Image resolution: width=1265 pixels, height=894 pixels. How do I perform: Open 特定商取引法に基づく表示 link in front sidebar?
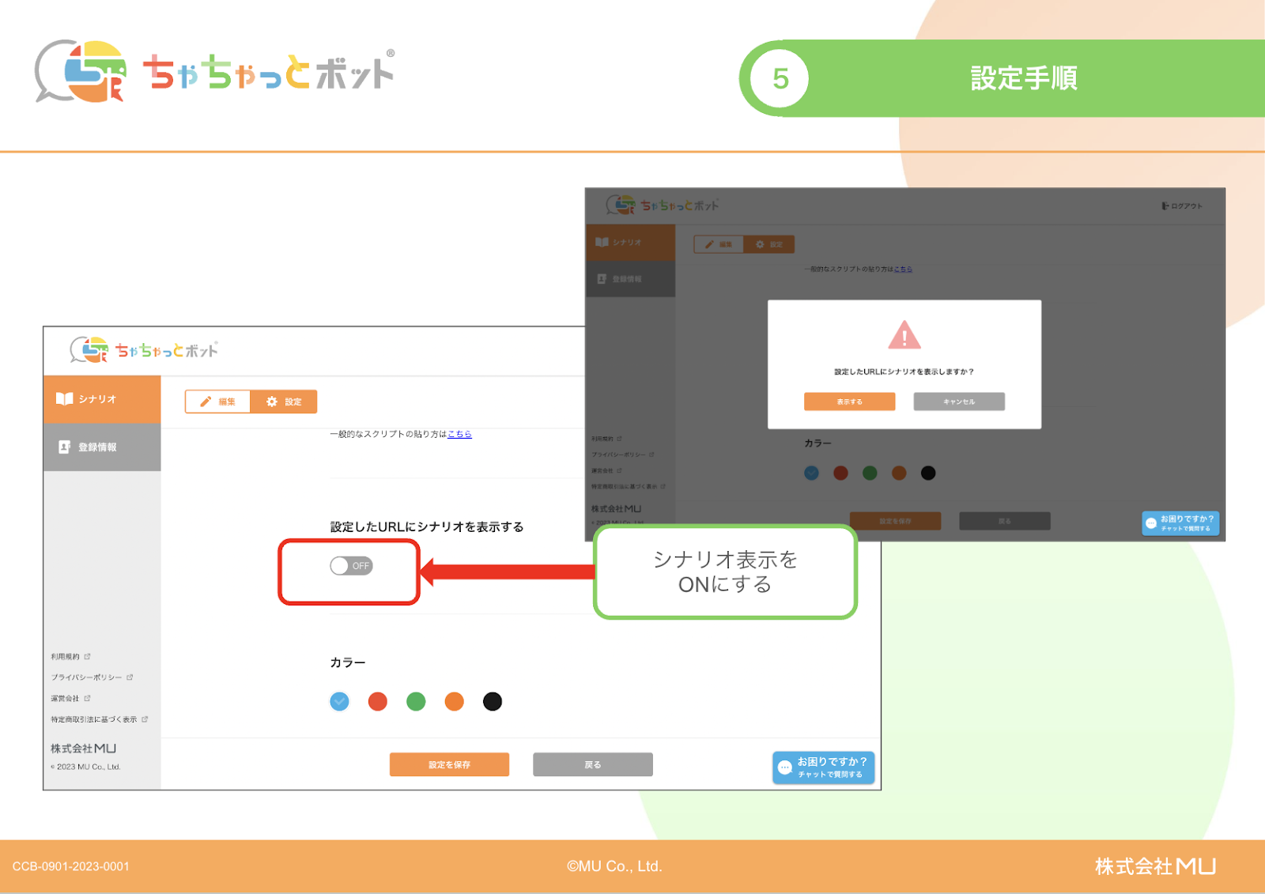pos(94,719)
